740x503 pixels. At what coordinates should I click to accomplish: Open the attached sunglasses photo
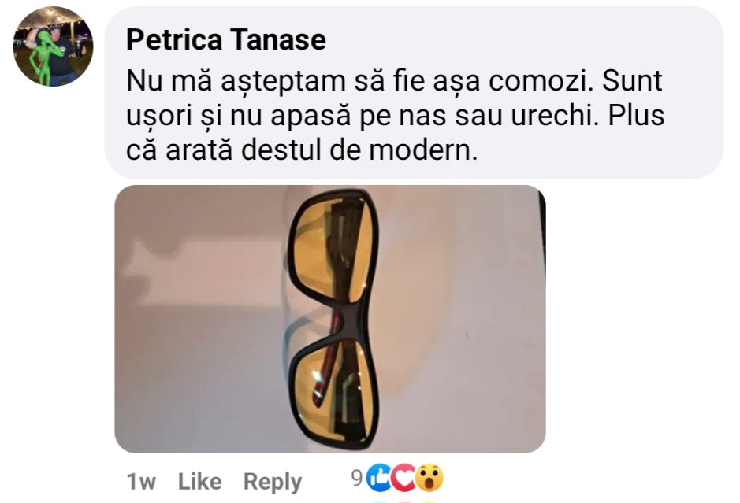329,318
